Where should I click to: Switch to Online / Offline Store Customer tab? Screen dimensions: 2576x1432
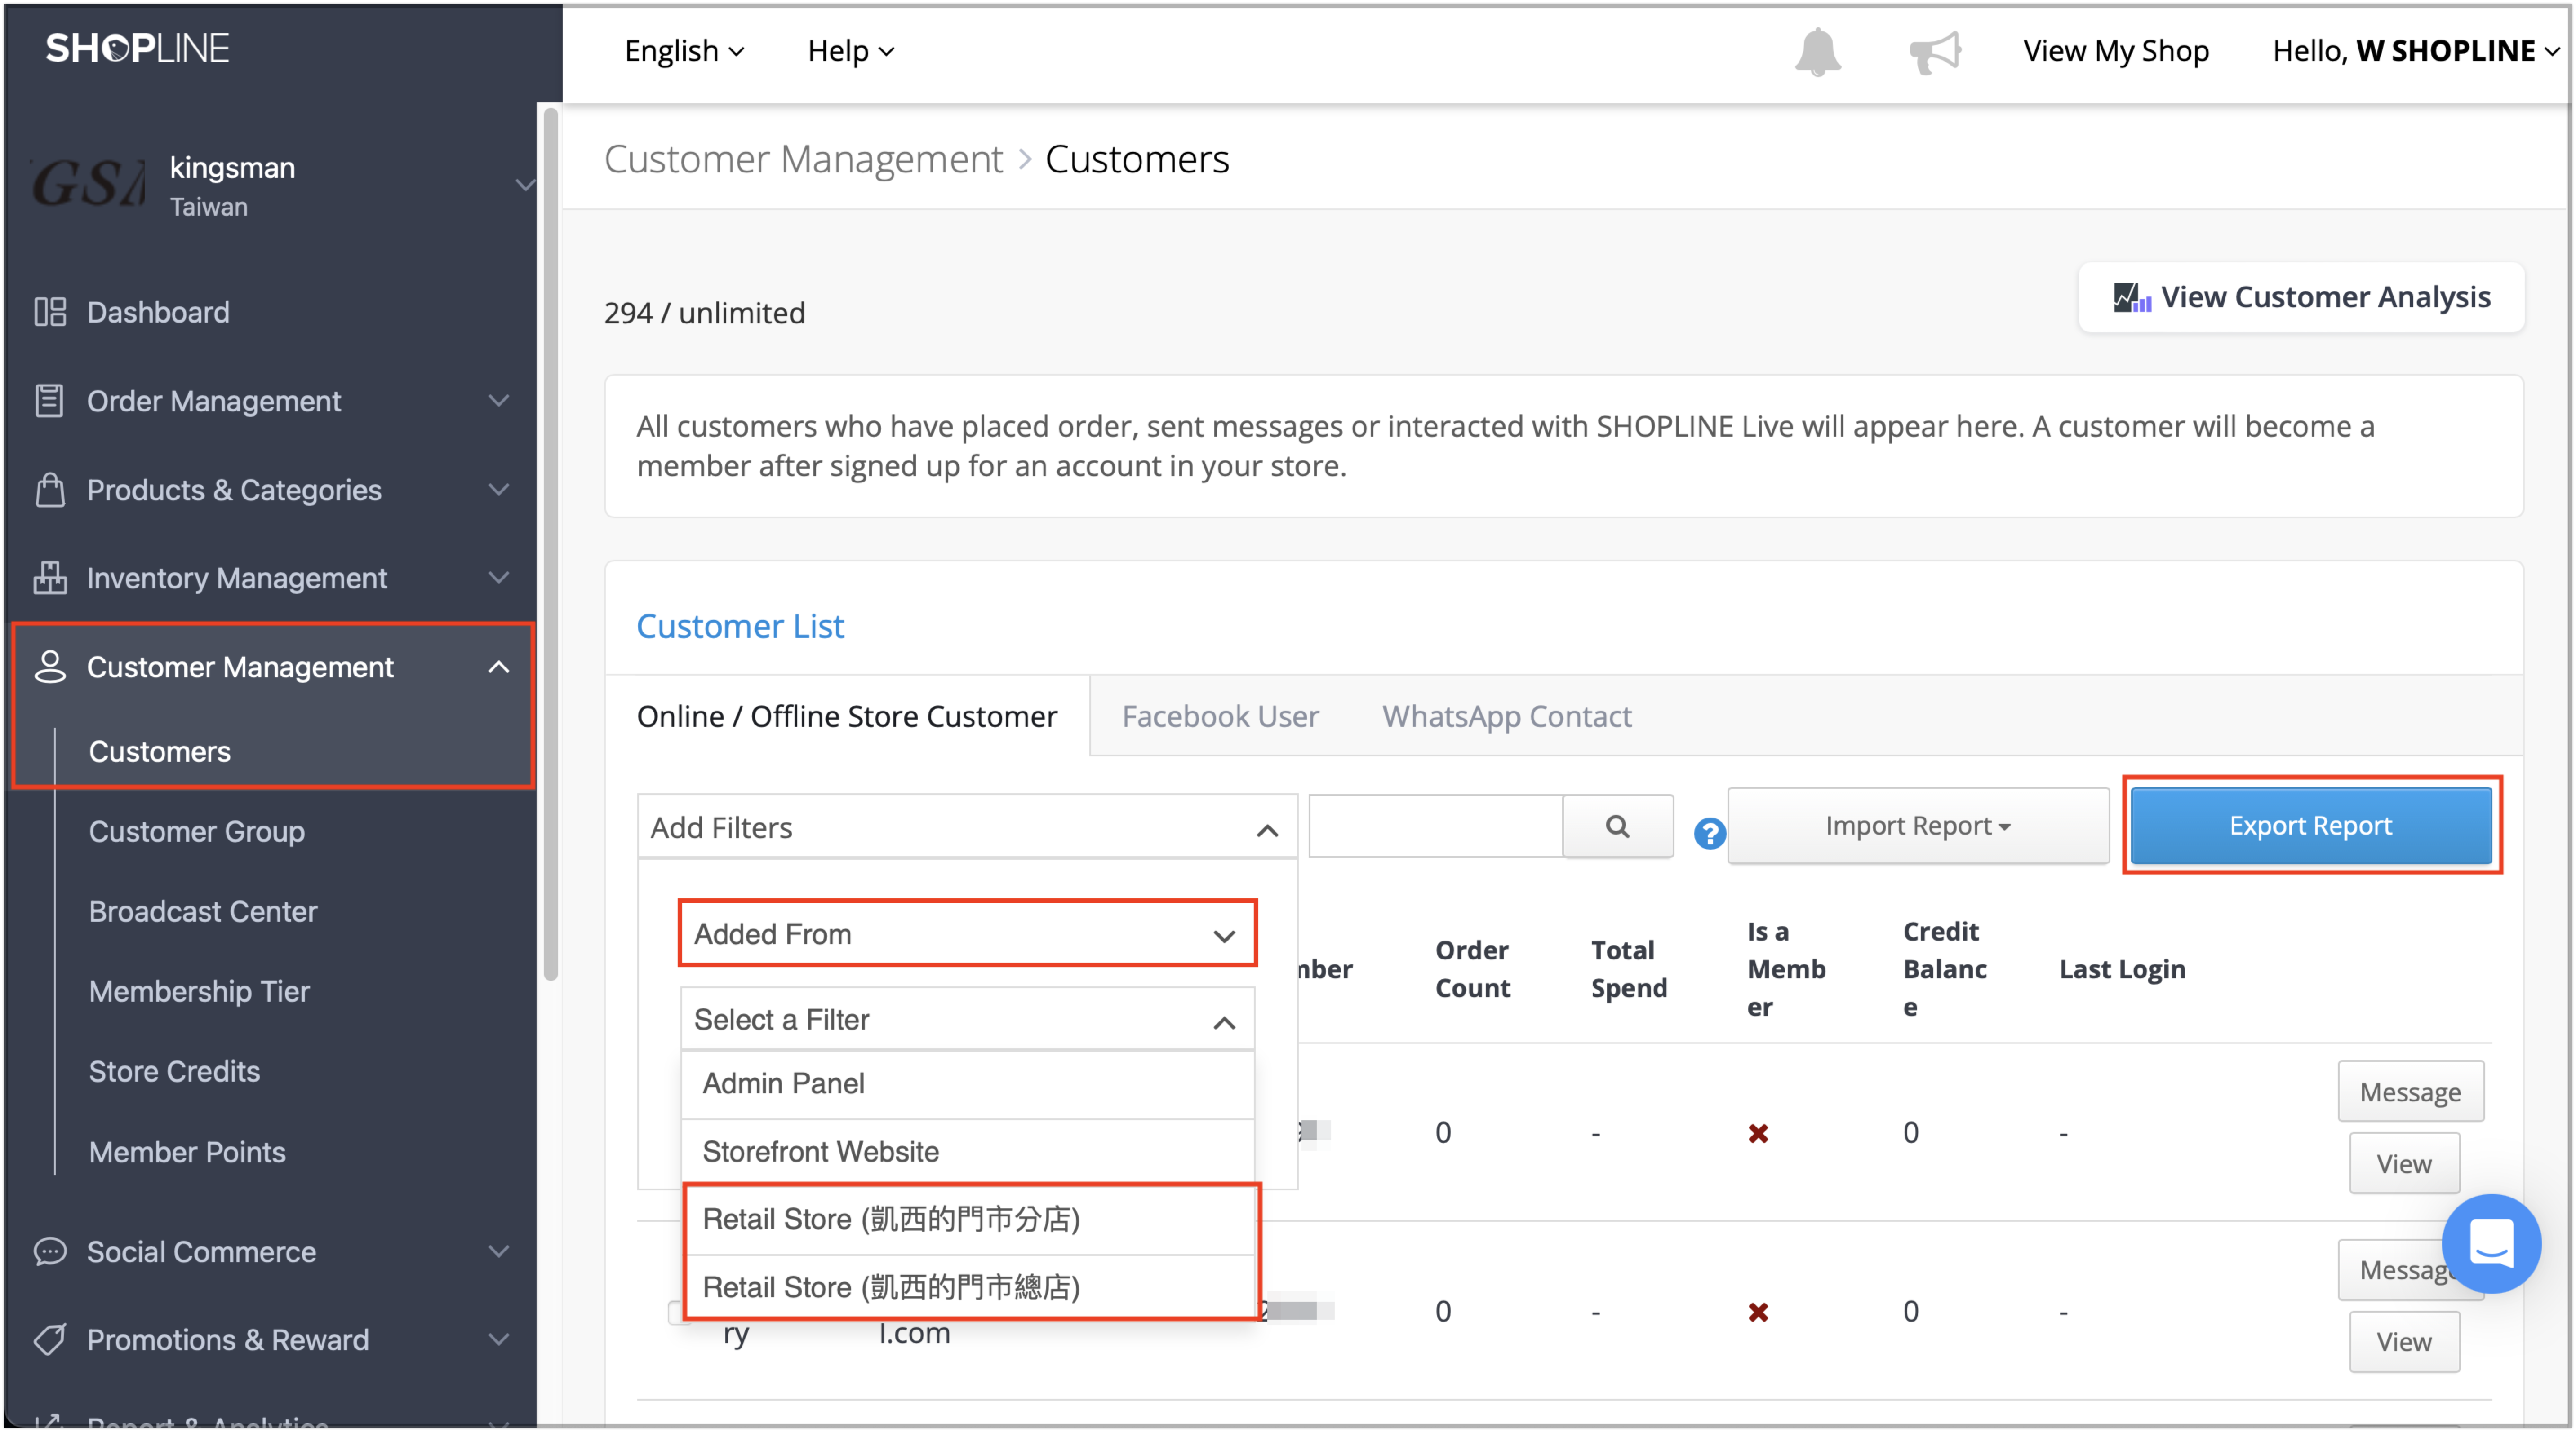tap(847, 716)
